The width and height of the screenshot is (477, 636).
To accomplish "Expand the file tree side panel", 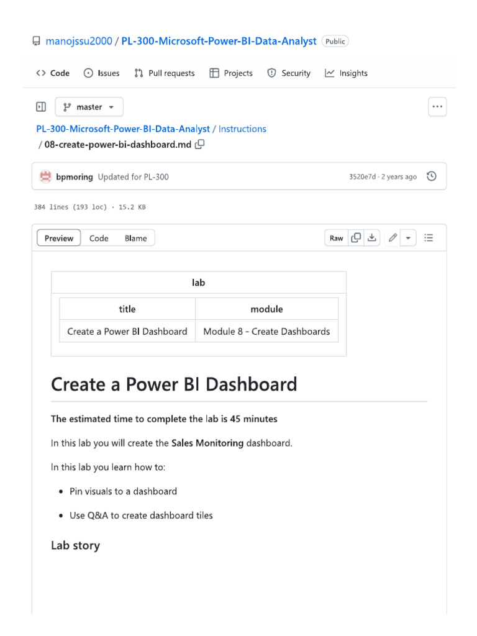I will pos(41,107).
